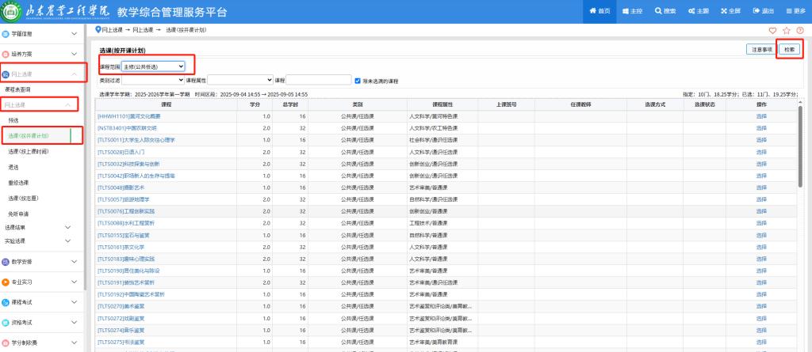
Task: Click the 学分制收费 sidebar icon
Action: coord(6,343)
